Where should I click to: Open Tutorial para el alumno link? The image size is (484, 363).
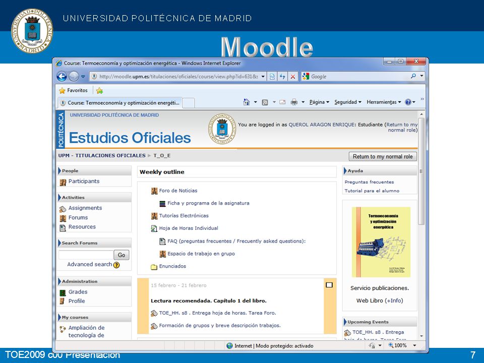[x=372, y=191]
